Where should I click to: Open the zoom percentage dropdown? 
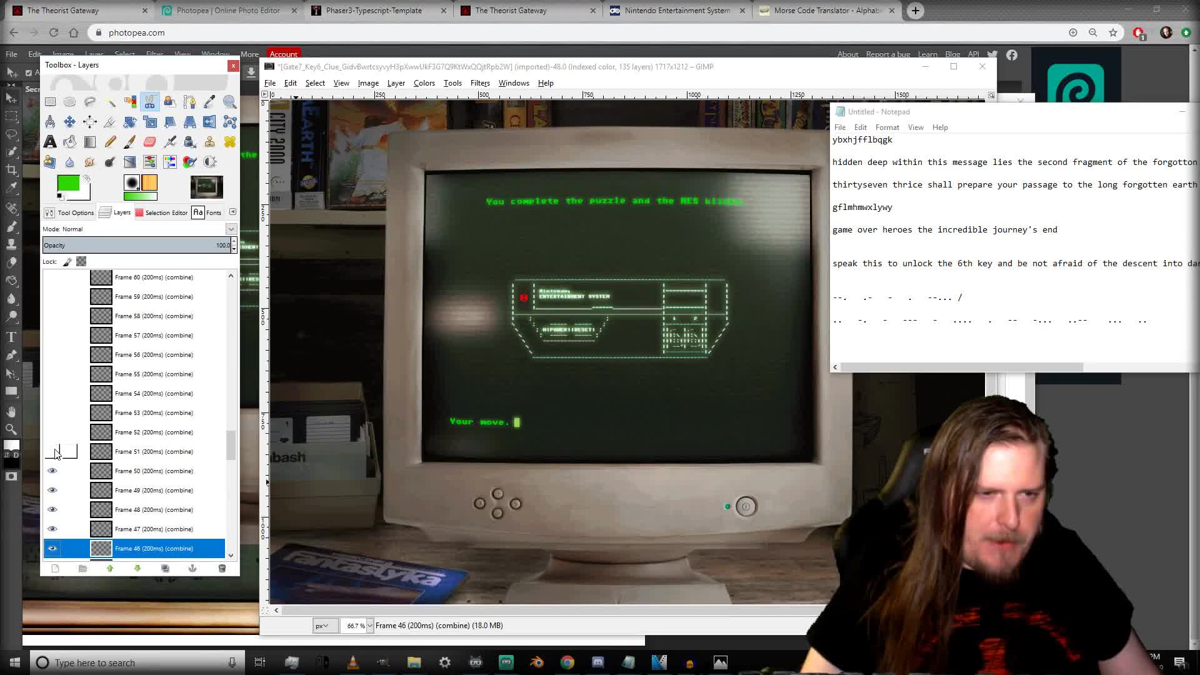point(370,626)
